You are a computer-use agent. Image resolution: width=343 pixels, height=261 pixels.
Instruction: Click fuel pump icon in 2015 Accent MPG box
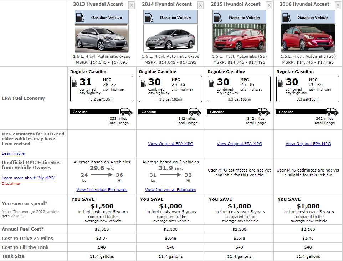point(212,83)
